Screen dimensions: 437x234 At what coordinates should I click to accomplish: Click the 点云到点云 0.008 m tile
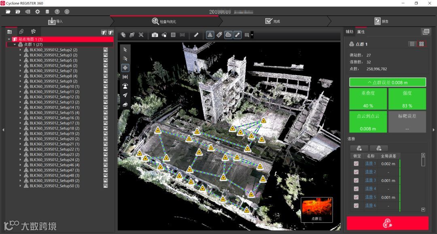pos(368,122)
